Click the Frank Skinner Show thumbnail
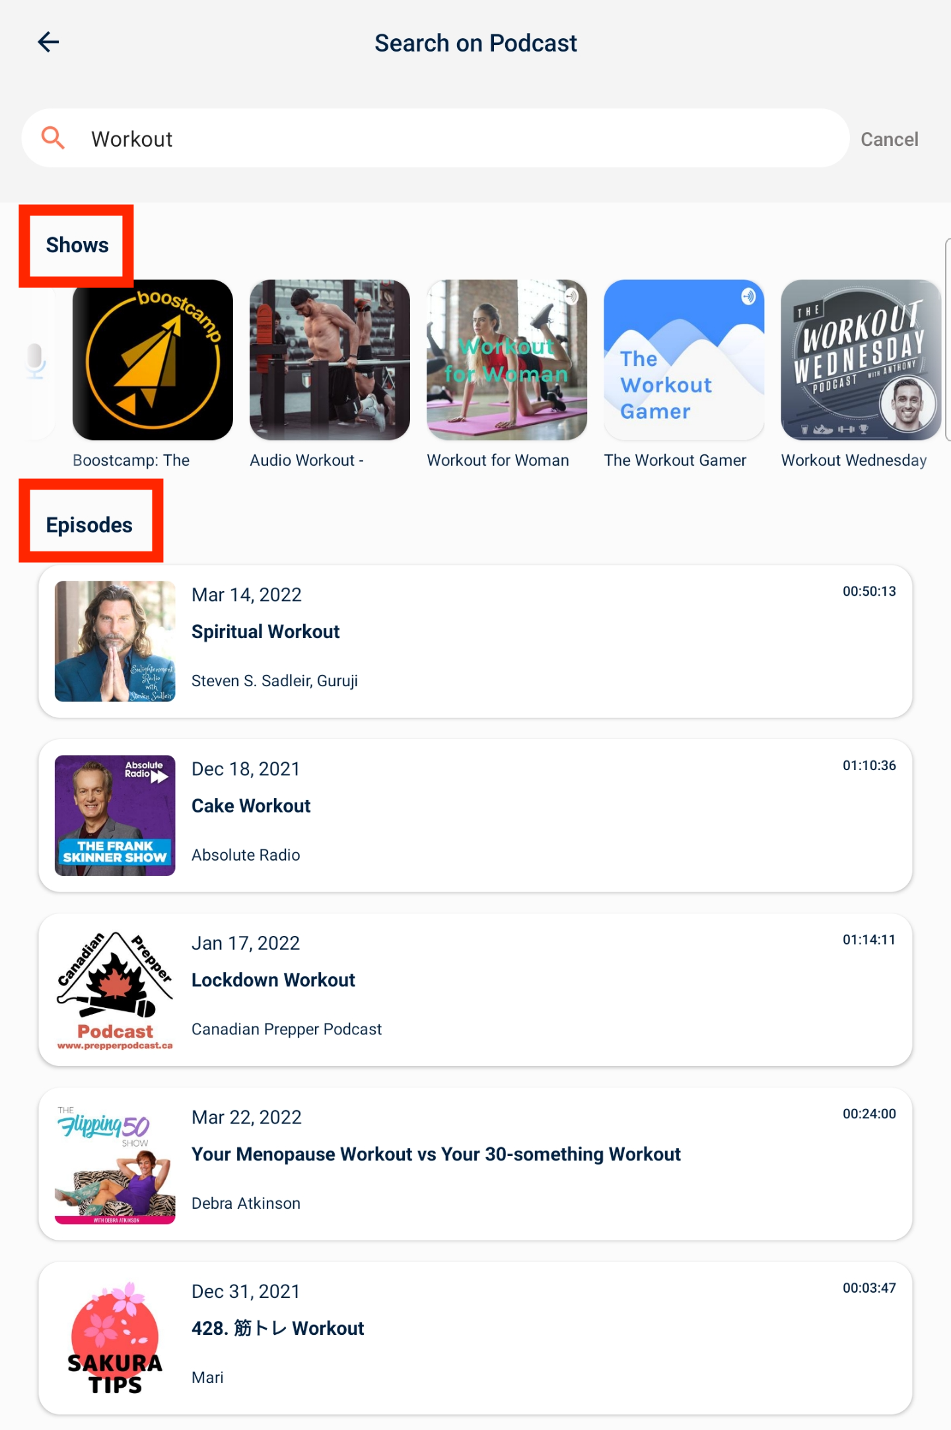This screenshot has height=1430, width=951. coord(115,816)
